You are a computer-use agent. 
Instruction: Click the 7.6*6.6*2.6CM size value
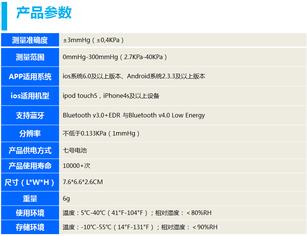[x=83, y=182]
